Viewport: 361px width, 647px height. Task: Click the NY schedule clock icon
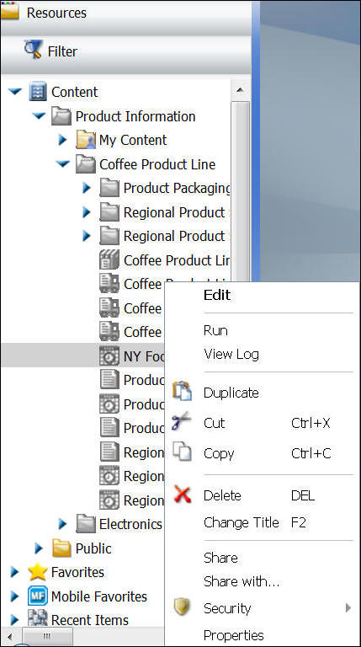109,356
